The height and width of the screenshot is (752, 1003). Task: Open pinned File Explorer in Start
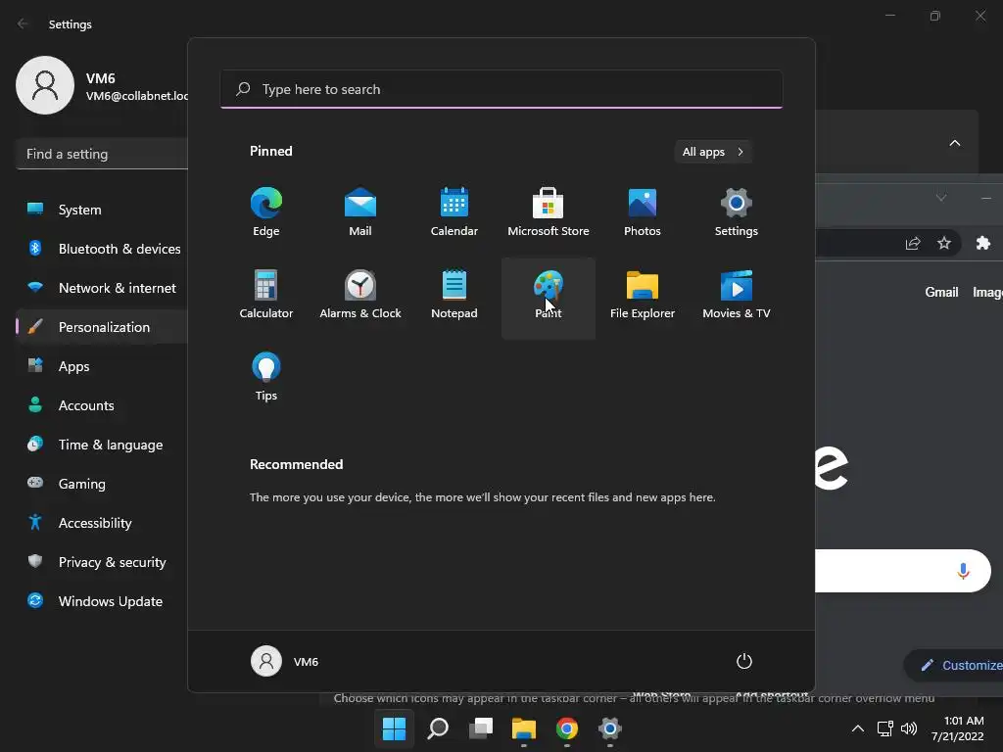point(643,296)
